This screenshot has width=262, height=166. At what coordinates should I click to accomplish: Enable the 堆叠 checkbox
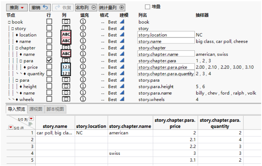point(148,7)
